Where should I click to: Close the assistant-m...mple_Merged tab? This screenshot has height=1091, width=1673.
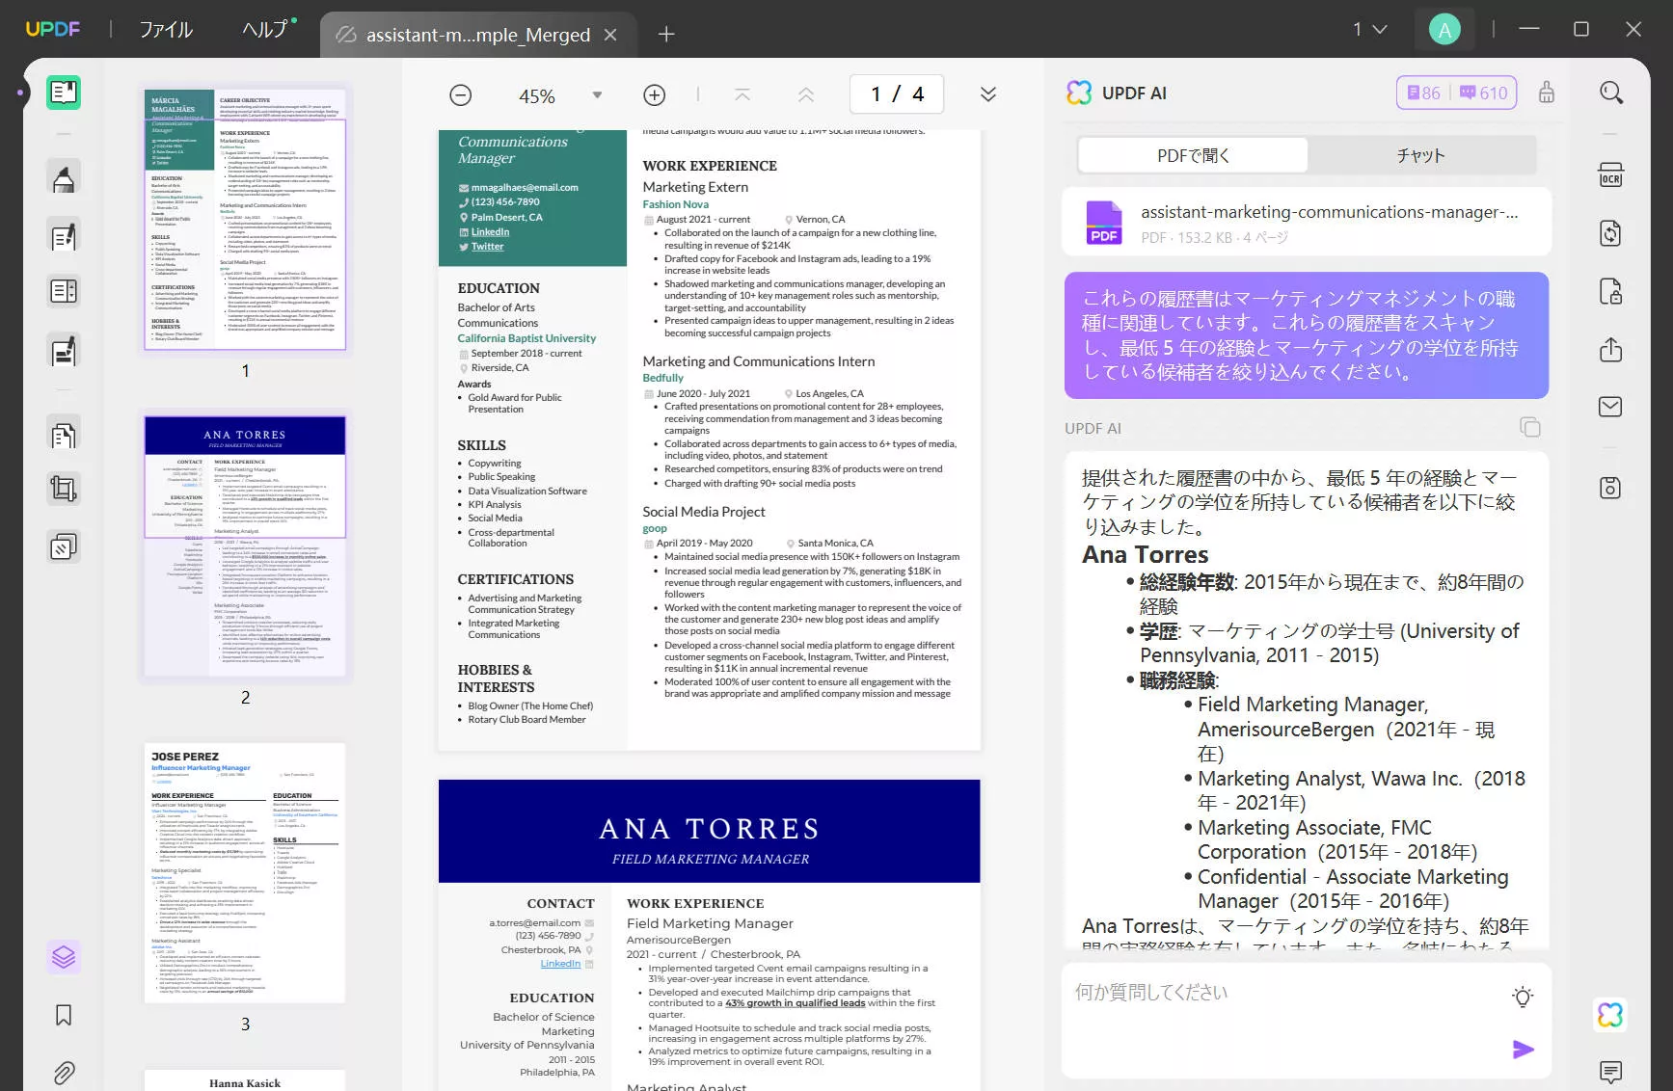(x=610, y=35)
